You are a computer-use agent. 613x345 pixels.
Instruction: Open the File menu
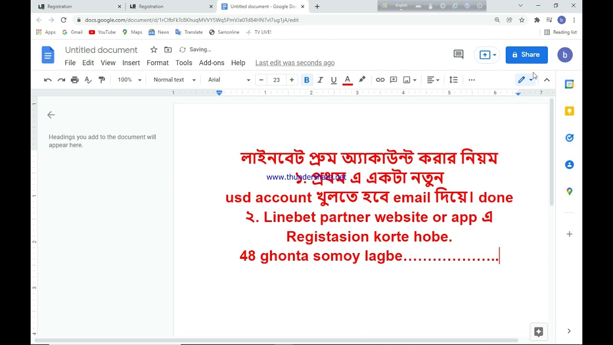[x=70, y=63]
